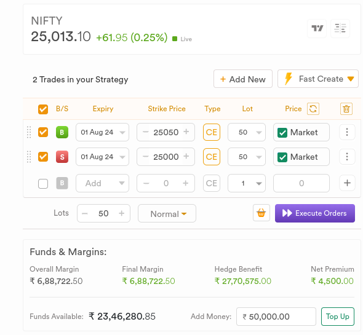Increase the overall Lots value
The image size is (363, 335).
(x=122, y=213)
